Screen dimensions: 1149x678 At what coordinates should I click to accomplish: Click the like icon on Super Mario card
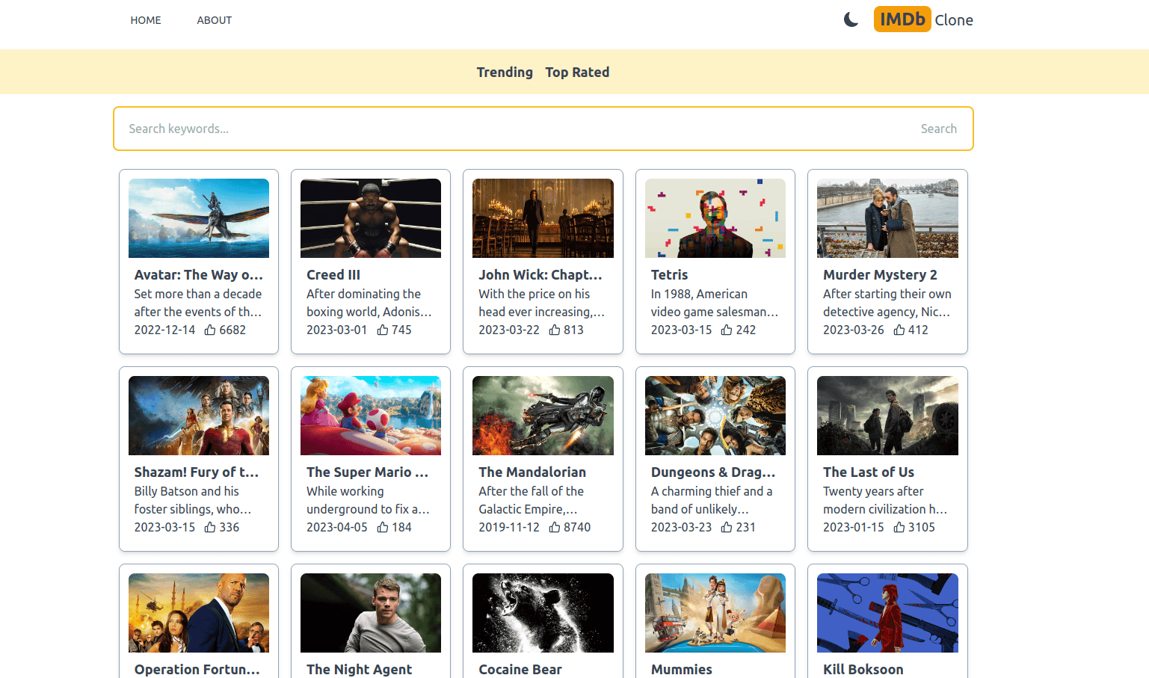383,527
